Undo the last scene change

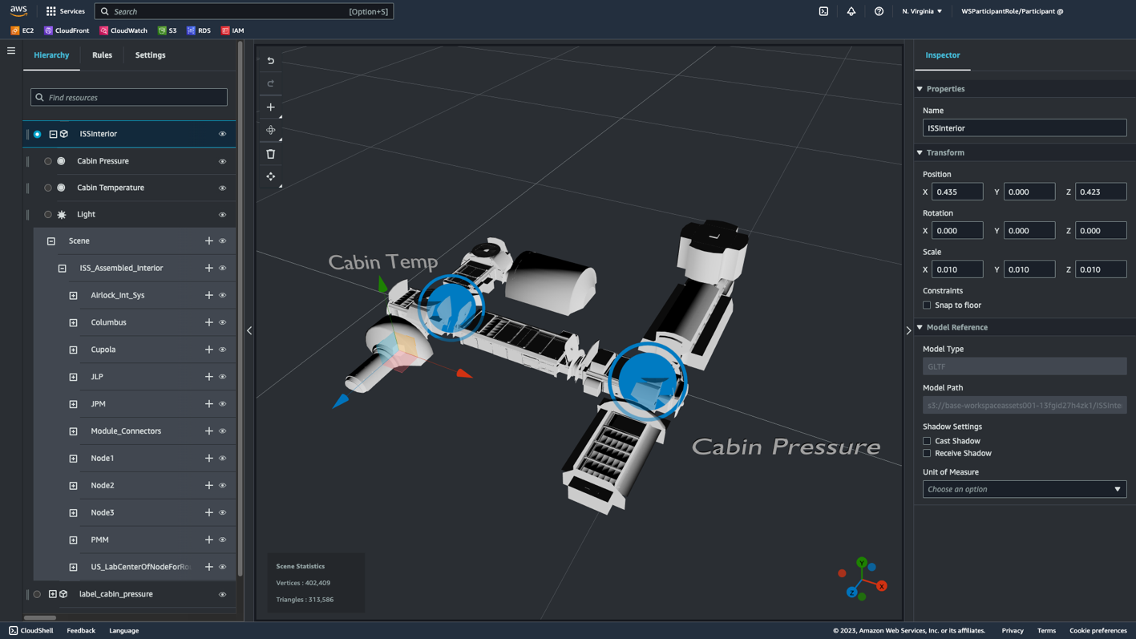[x=270, y=60]
